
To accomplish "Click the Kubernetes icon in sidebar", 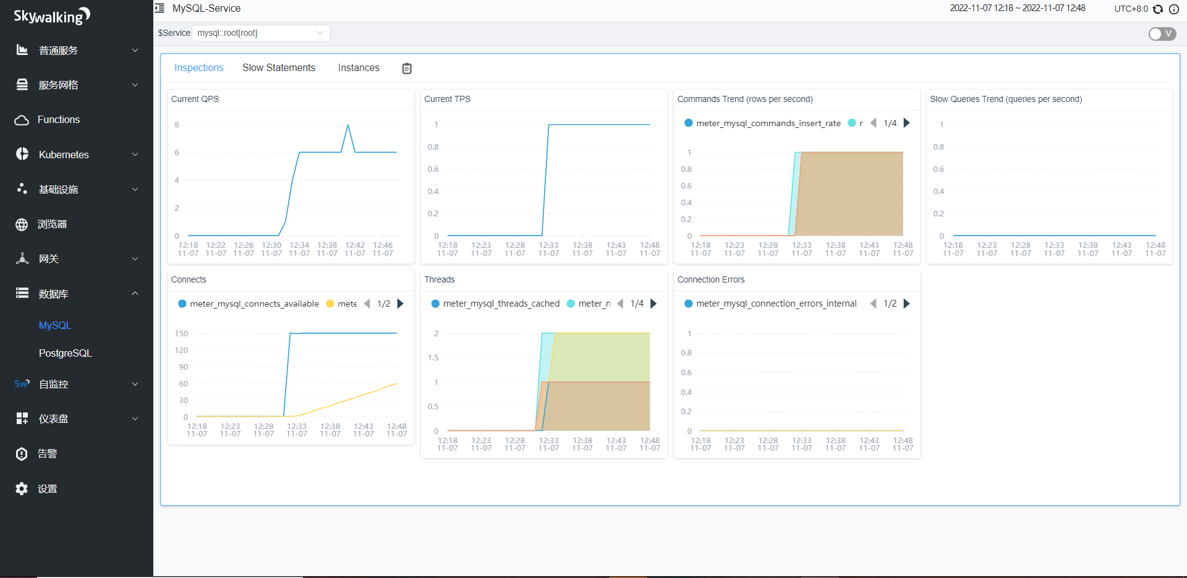I will click(22, 154).
